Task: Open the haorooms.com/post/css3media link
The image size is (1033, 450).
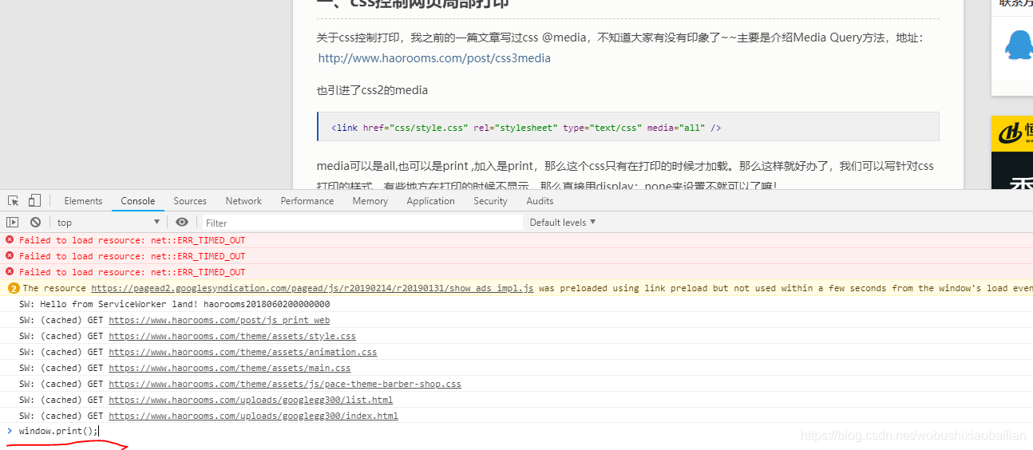Action: [x=434, y=58]
